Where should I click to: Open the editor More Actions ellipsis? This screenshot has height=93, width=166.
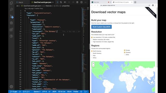85,2
